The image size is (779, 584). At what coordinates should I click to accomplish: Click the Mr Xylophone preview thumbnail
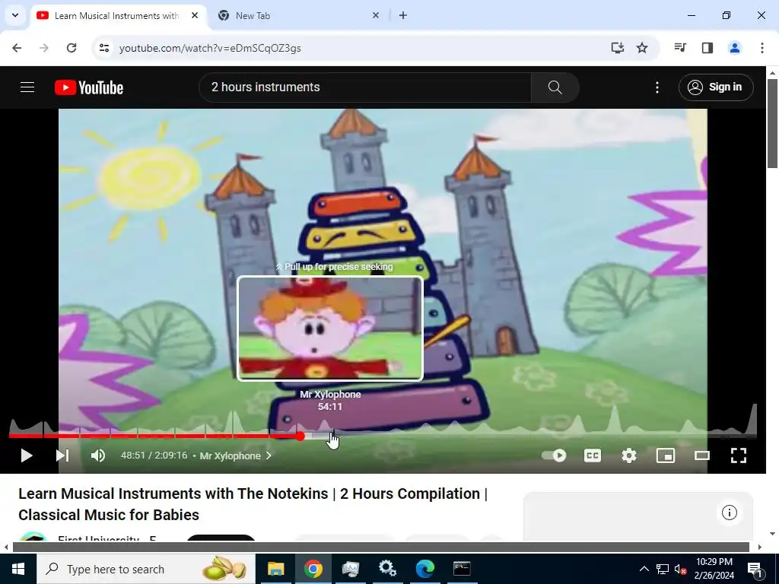coord(330,328)
